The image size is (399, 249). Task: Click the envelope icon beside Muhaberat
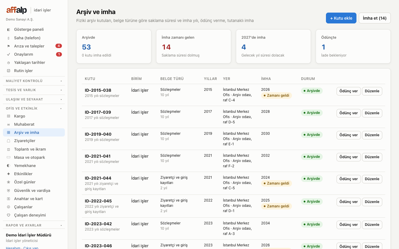9,124
